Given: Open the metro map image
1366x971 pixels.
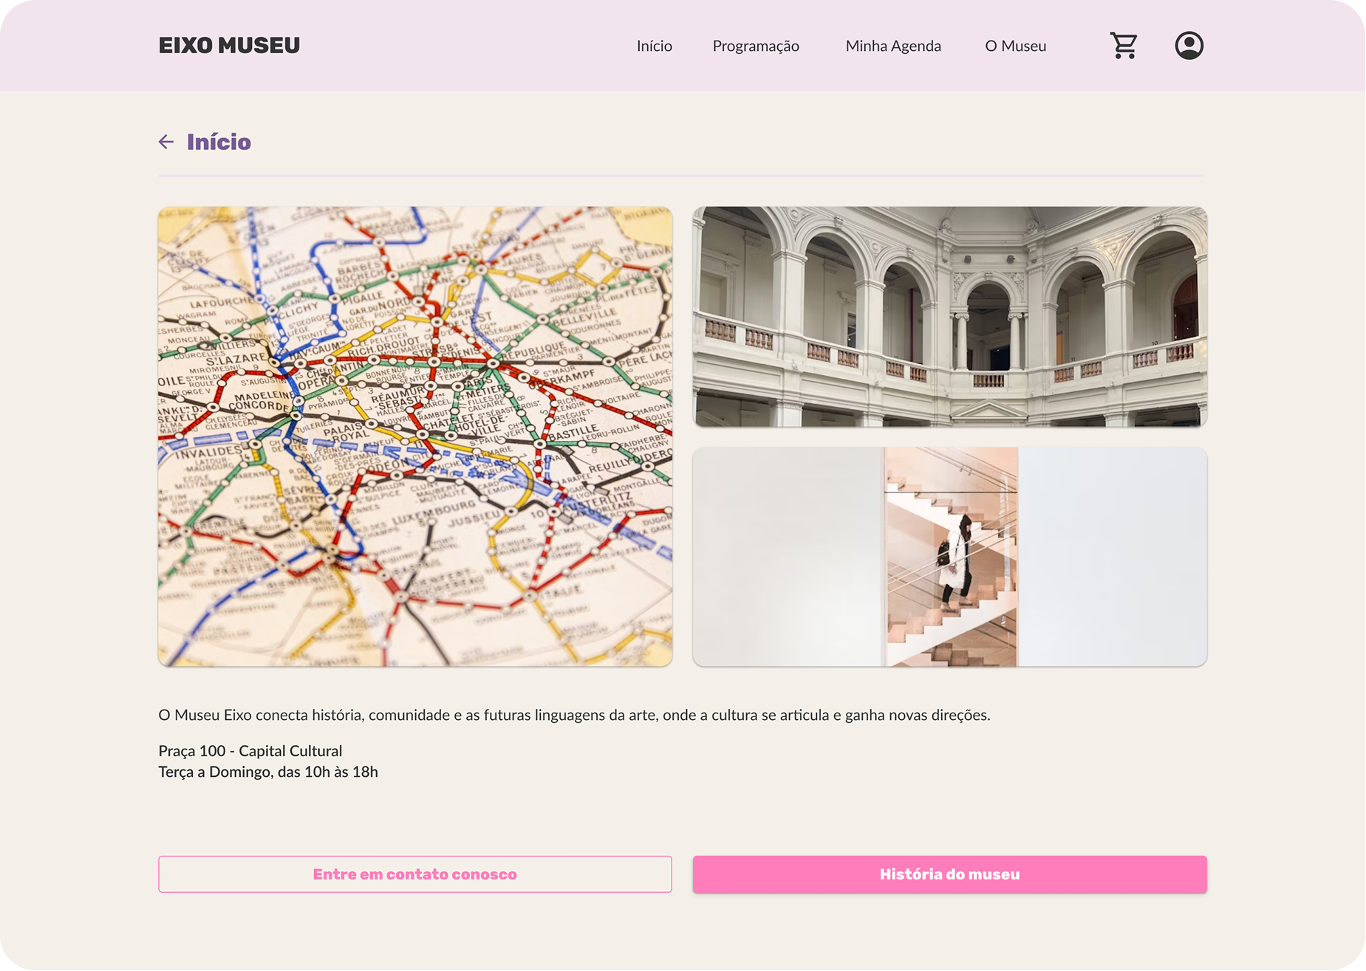Looking at the screenshot, I should tap(414, 436).
